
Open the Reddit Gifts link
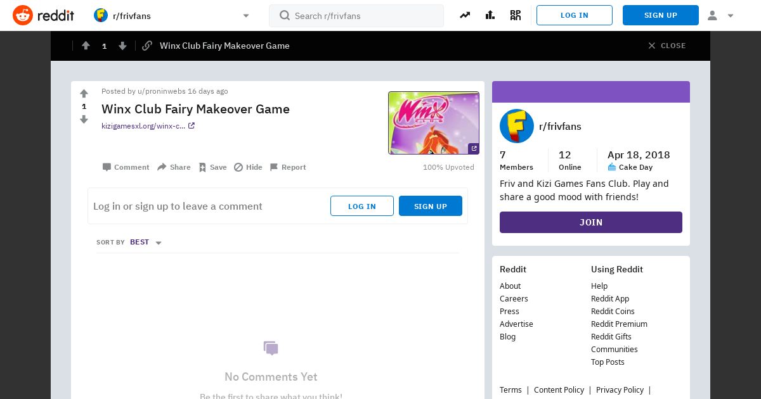pyautogui.click(x=611, y=337)
